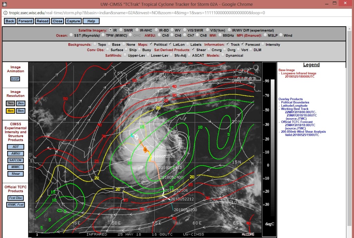Screen dimensions: 354x238
Task: Set image resolution to 1km
Action: coord(10,103)
